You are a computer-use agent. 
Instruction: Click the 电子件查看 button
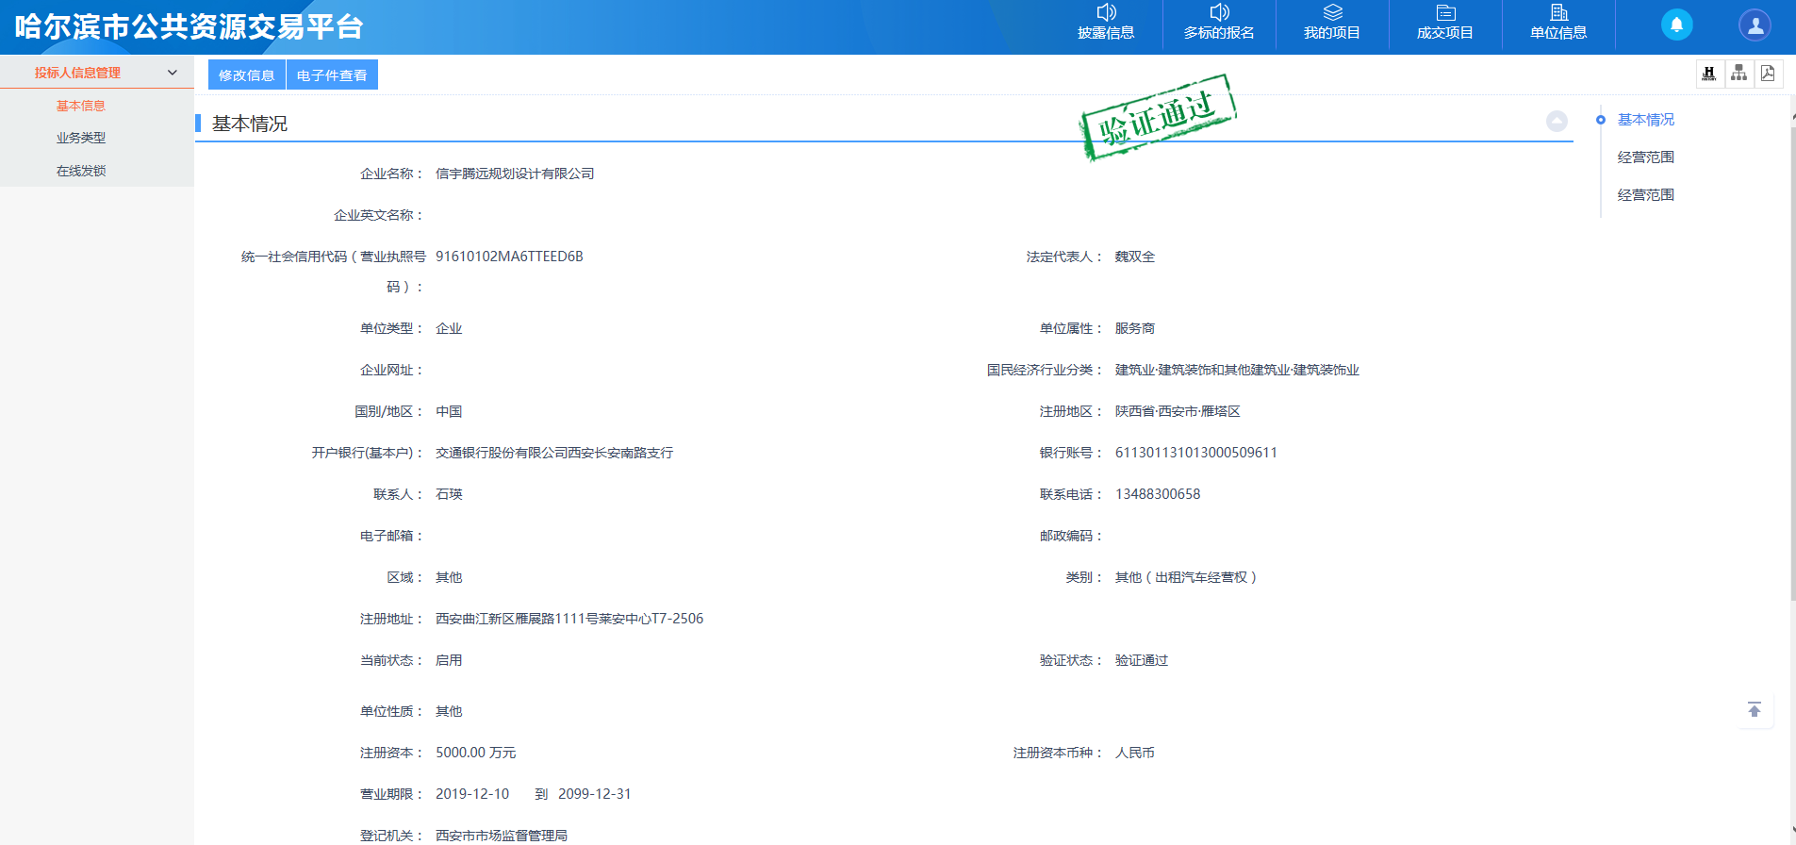coord(332,75)
